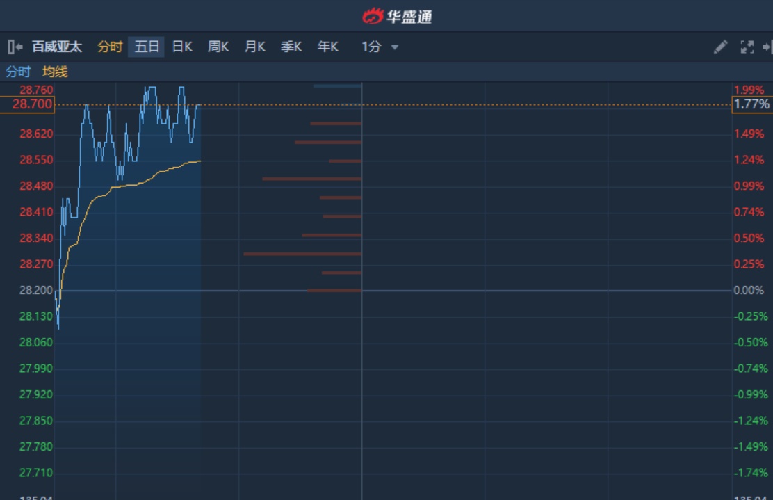Switch to 分时 intraday chart tab
This screenshot has height=500, width=773.
click(110, 47)
